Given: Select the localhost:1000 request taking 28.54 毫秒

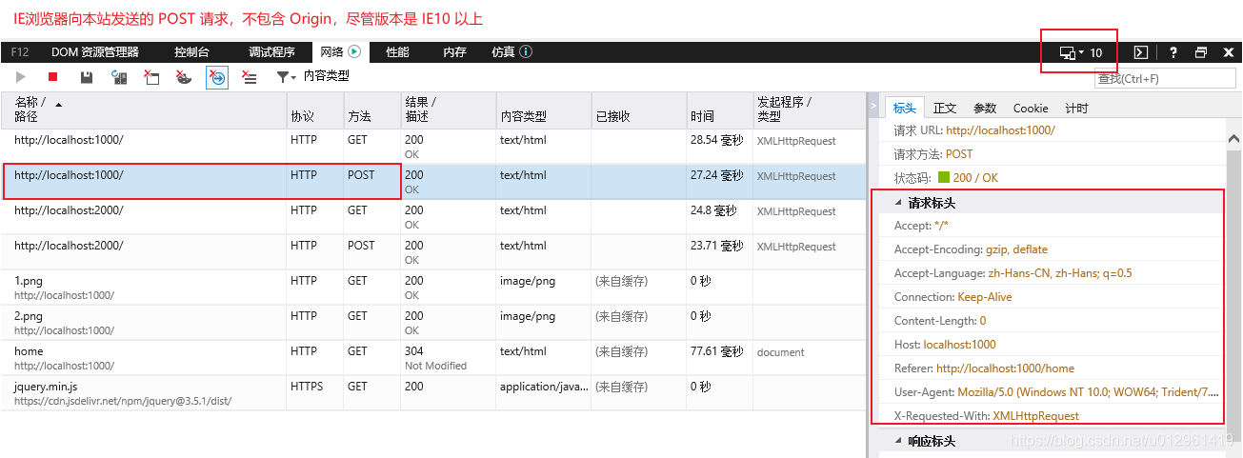Looking at the screenshot, I should [x=433, y=147].
